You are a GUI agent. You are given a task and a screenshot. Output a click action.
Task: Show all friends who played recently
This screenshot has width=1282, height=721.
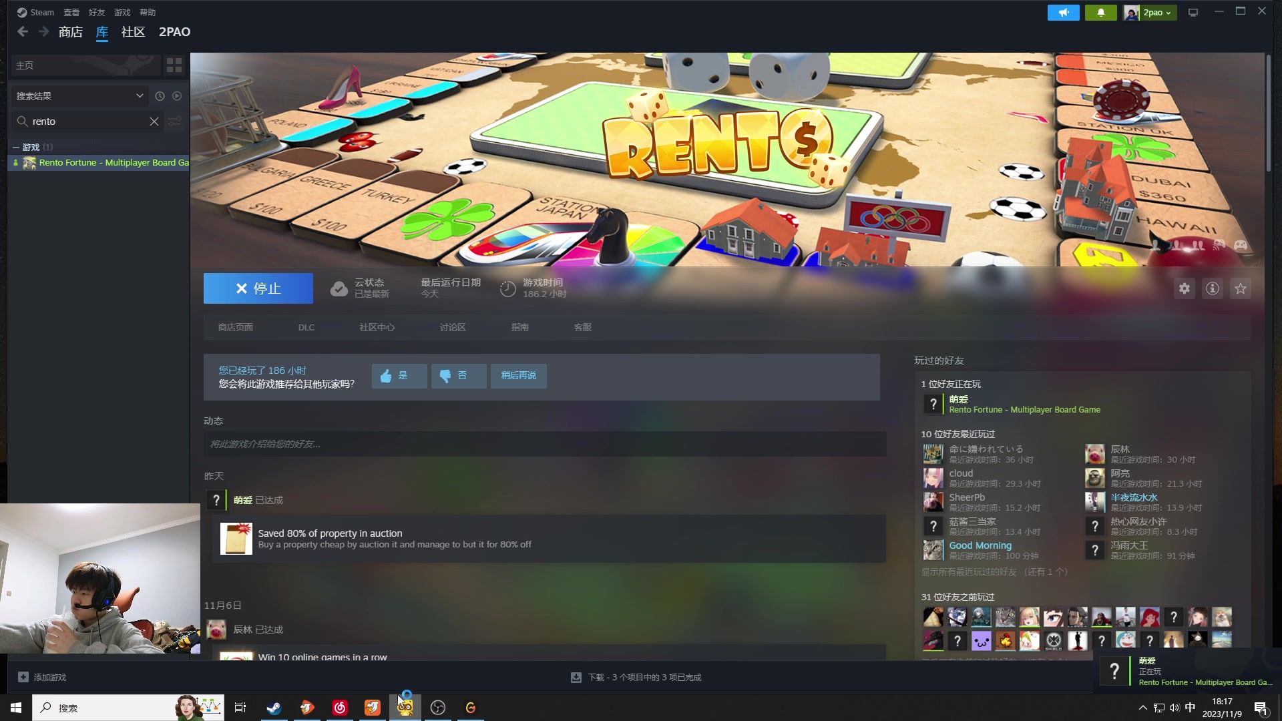[994, 572]
